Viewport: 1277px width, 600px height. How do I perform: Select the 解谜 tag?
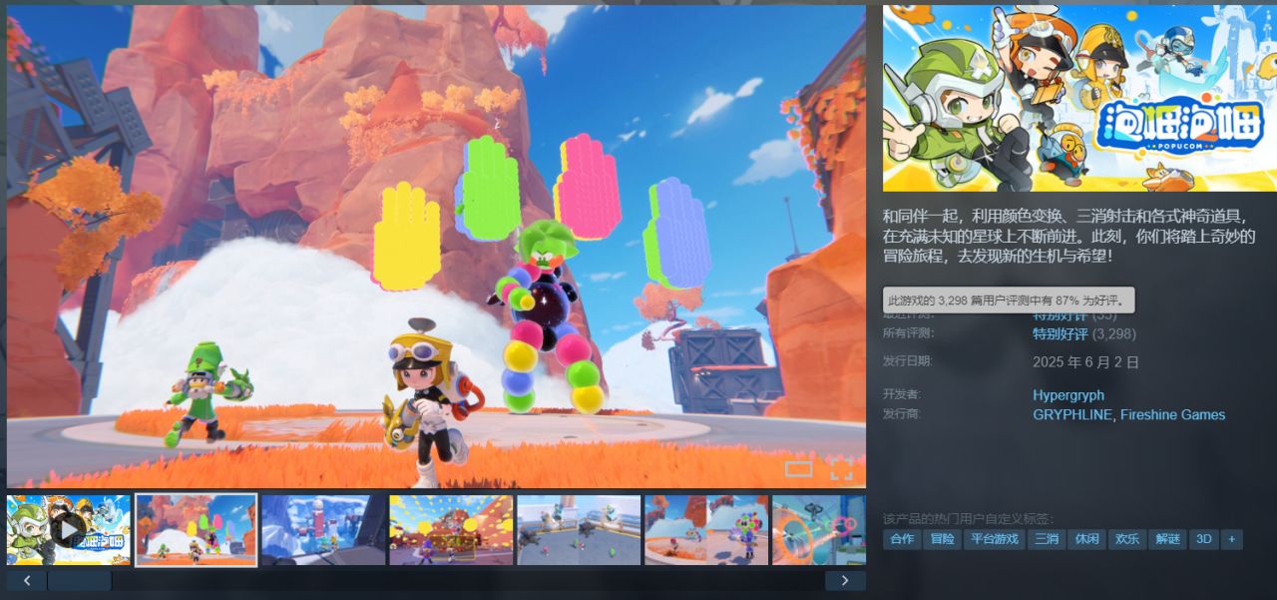pyautogui.click(x=1167, y=539)
